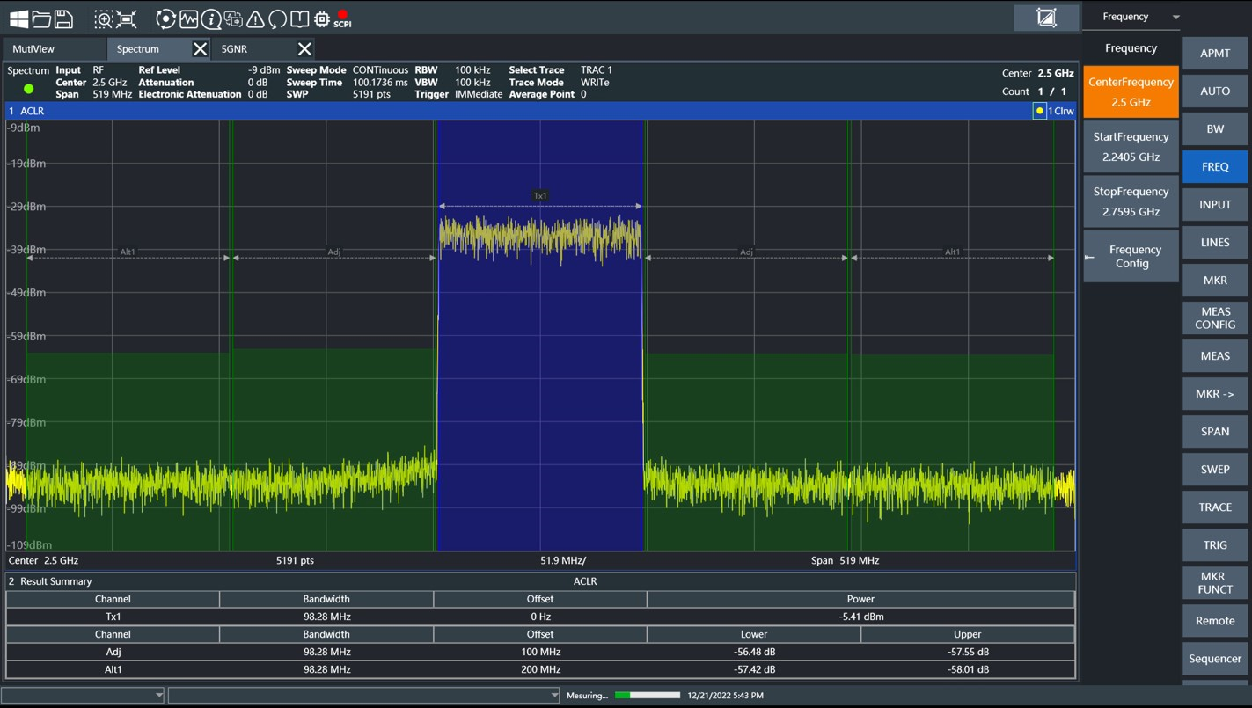Click the SWEP key

point(1215,469)
